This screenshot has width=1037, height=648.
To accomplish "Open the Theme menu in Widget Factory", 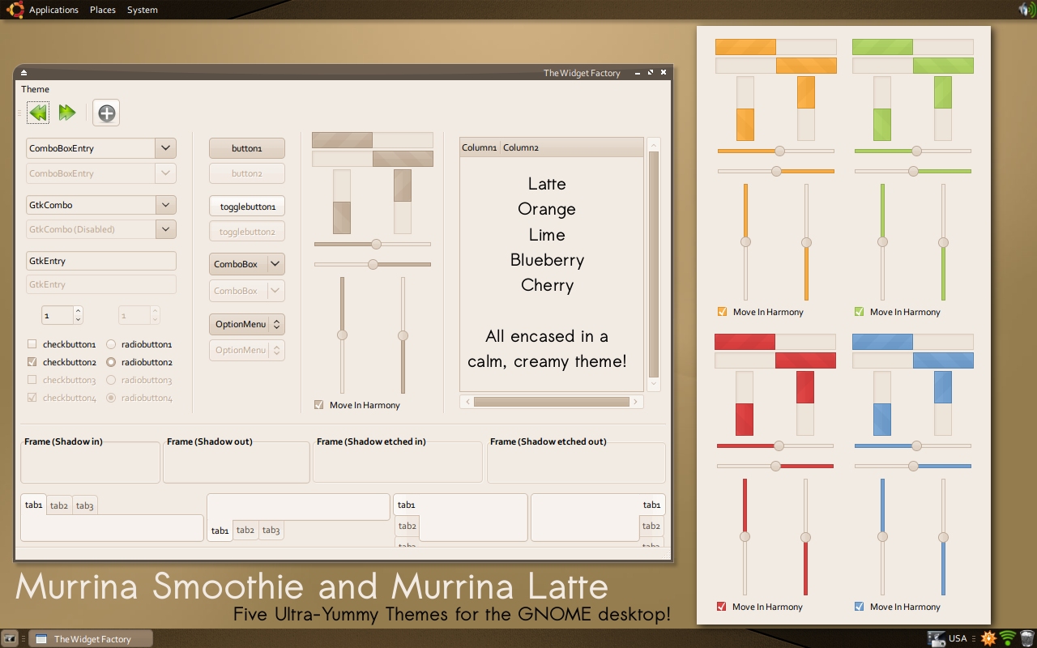I will pyautogui.click(x=35, y=89).
